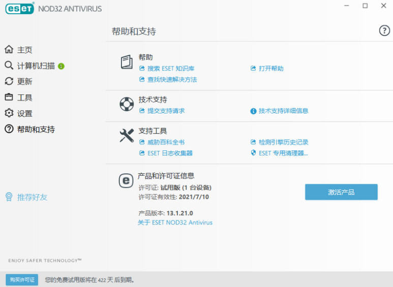This screenshot has height=287, width=393.
Task: Click the info icon beside 技术支持详细信息
Action: pyautogui.click(x=253, y=111)
